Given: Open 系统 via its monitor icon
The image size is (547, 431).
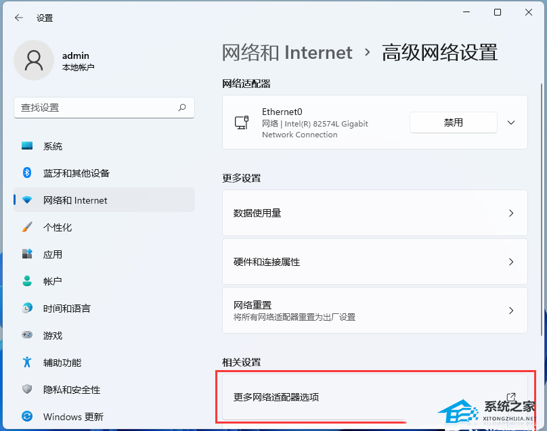Looking at the screenshot, I should point(27,146).
